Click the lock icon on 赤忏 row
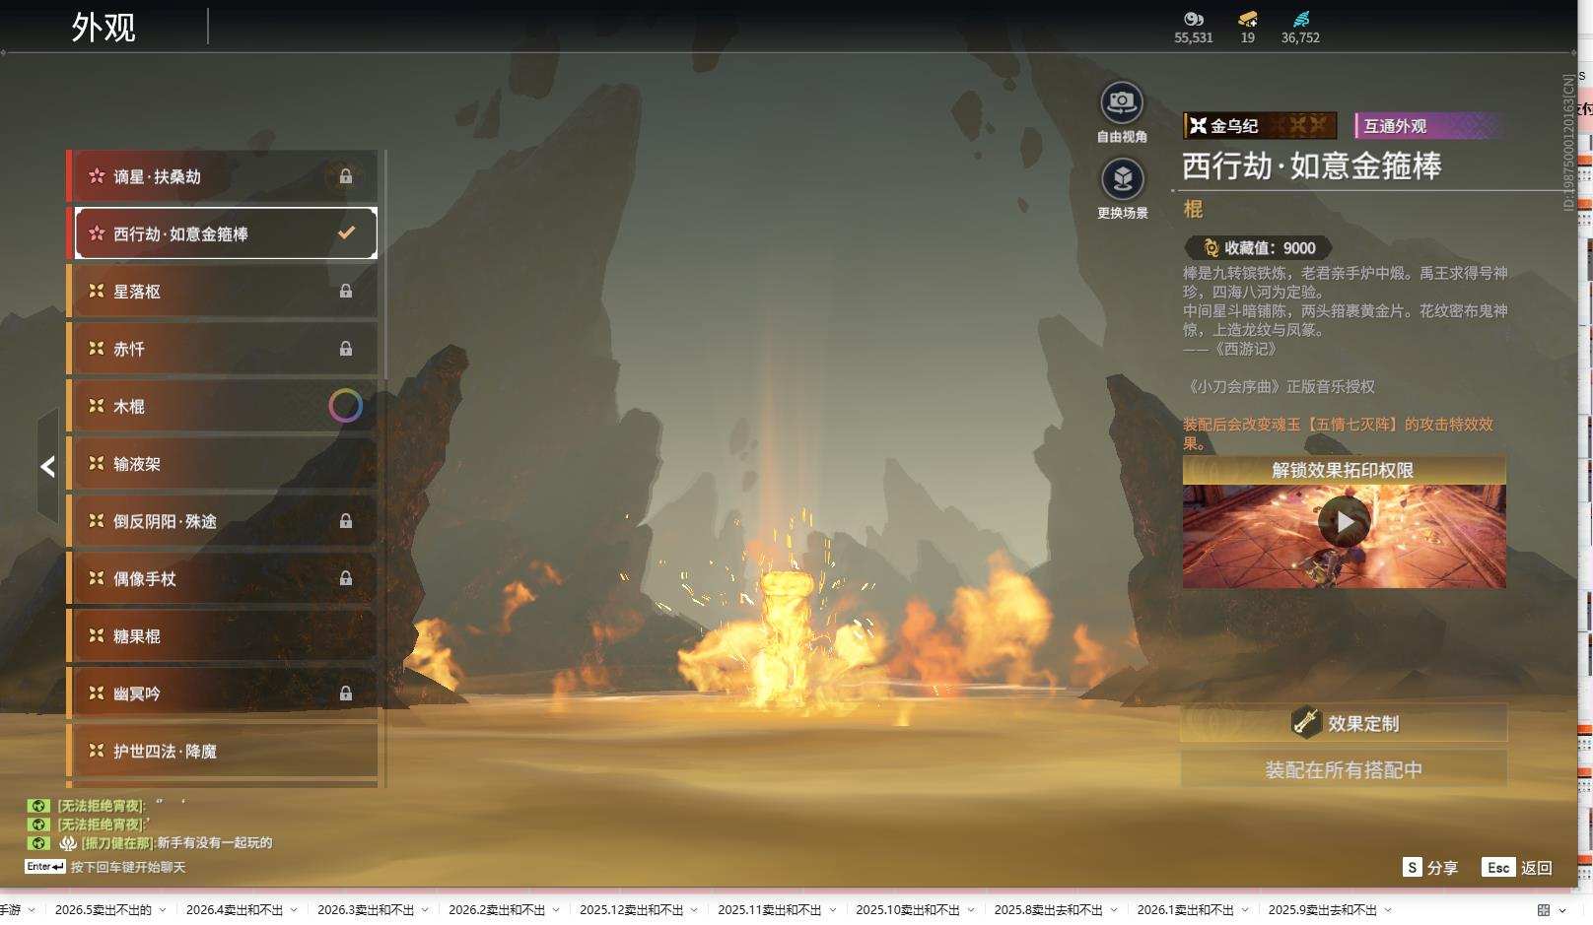Viewport: 1593px width, 925px height. pyautogui.click(x=346, y=349)
